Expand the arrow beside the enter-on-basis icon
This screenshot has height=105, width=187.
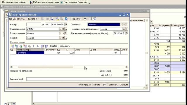69,19
